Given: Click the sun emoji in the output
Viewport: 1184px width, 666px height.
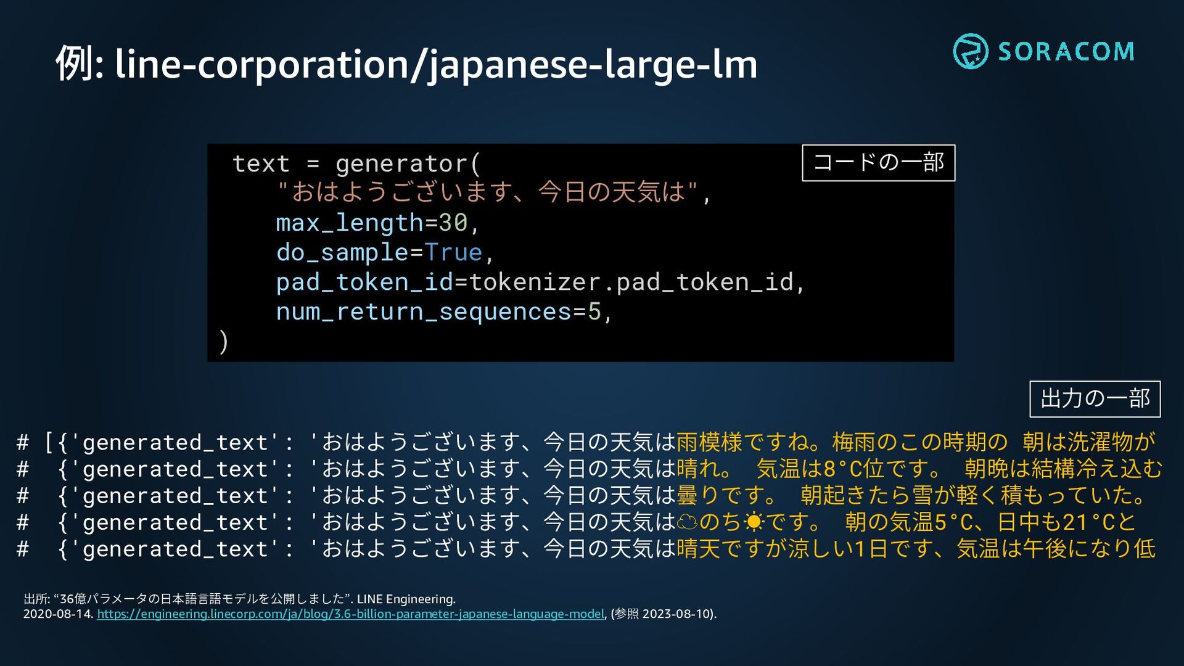Looking at the screenshot, I should click(754, 523).
